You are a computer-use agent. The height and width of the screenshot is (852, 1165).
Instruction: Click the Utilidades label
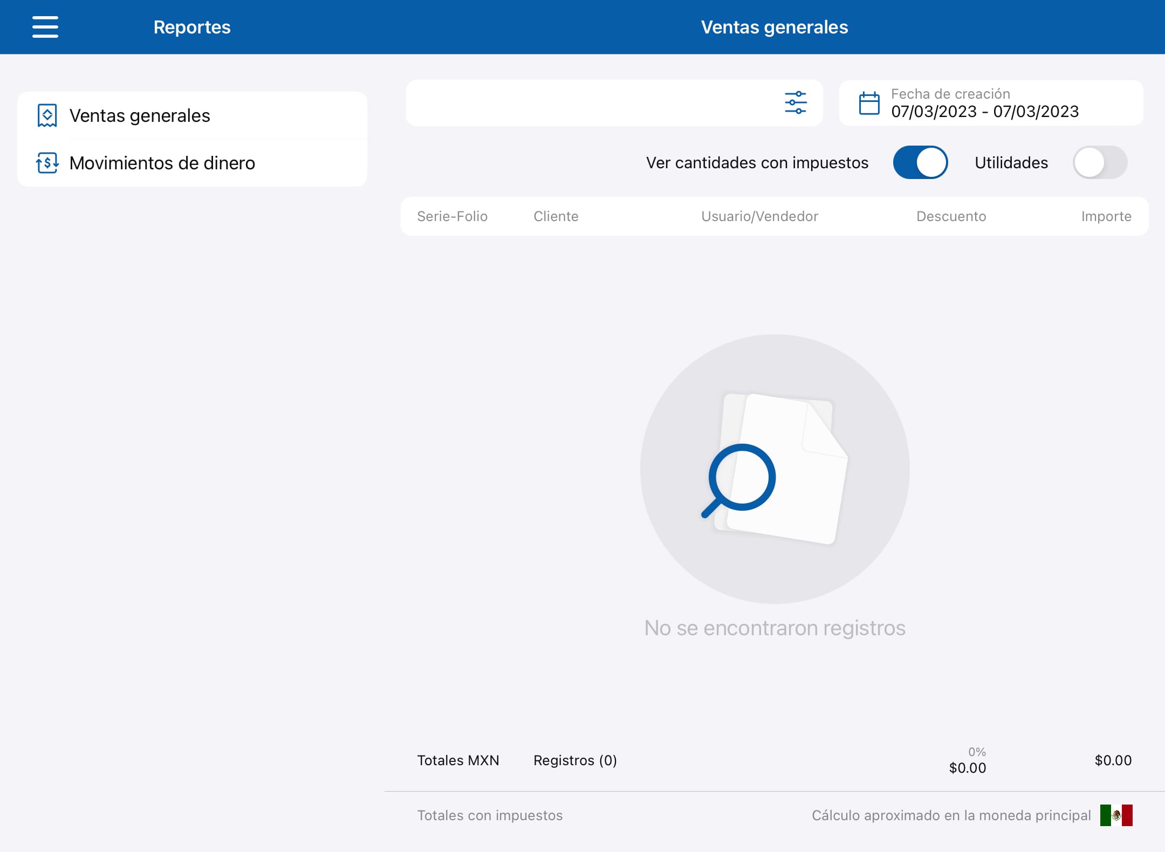pos(1011,162)
